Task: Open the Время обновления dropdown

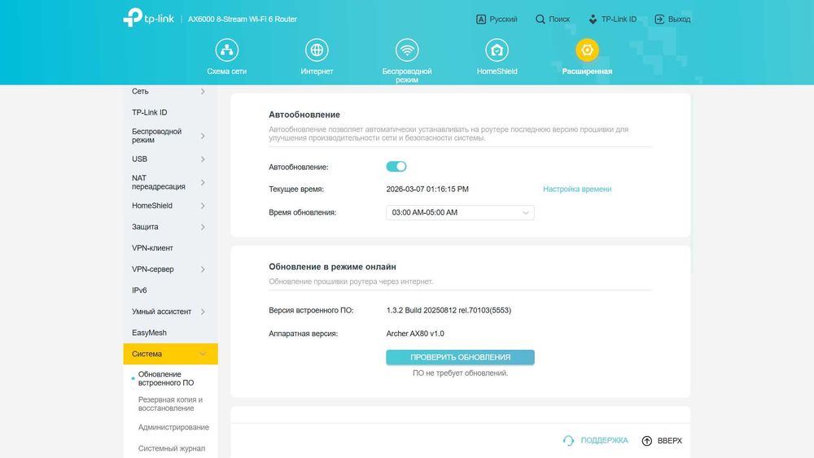Action: (460, 212)
